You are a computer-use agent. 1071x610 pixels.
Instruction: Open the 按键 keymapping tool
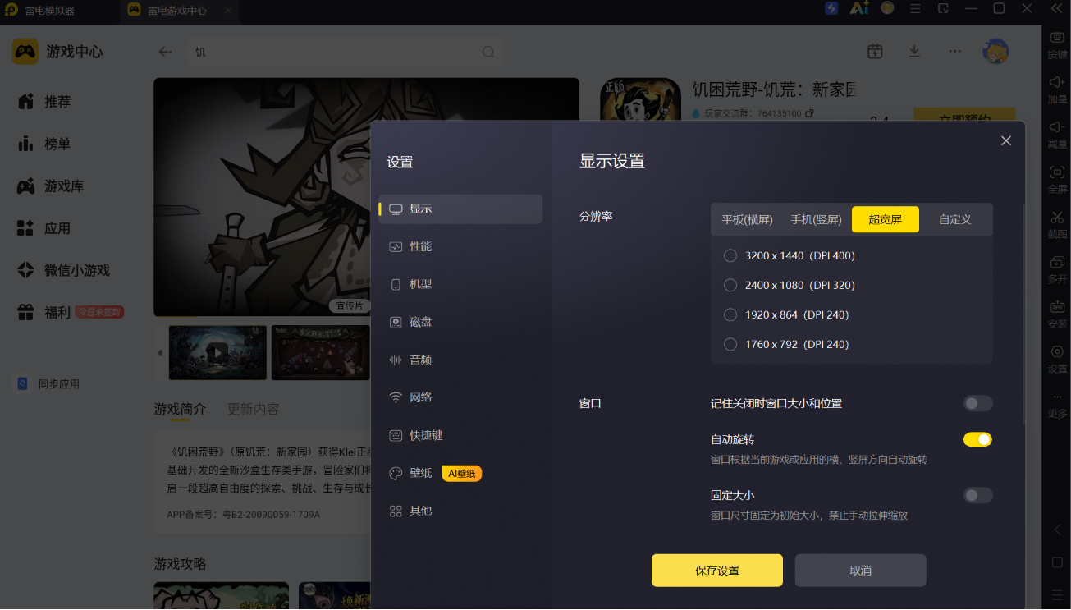tap(1057, 46)
